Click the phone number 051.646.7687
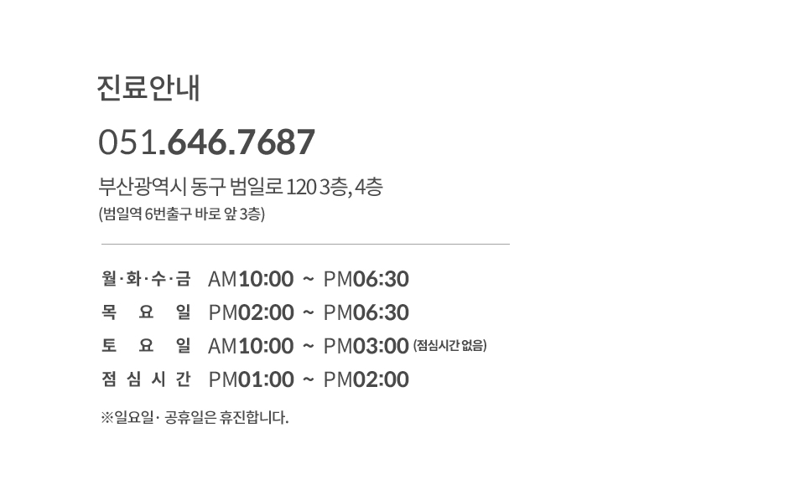805x490 pixels. tap(206, 142)
